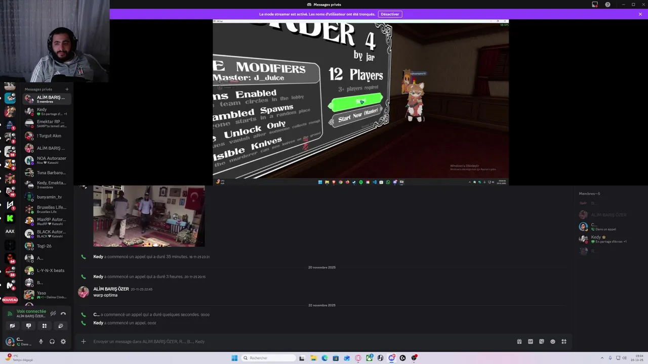Select the green K server icon

click(10, 218)
